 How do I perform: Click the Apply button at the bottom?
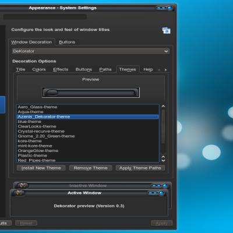pos(162,223)
